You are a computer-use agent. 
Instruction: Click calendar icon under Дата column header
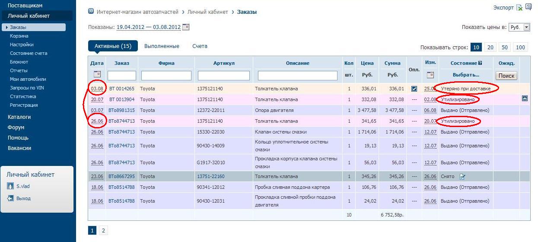[97, 74]
